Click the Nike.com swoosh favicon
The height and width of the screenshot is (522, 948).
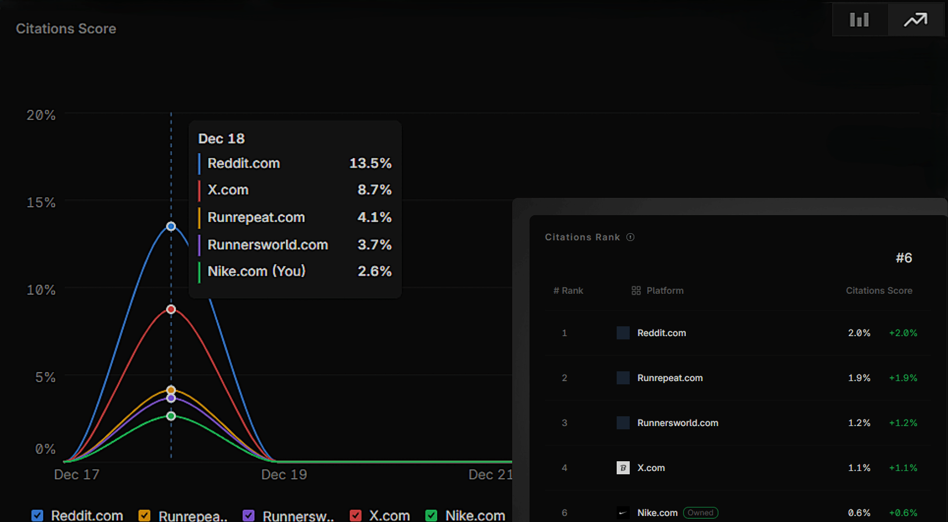(x=623, y=513)
